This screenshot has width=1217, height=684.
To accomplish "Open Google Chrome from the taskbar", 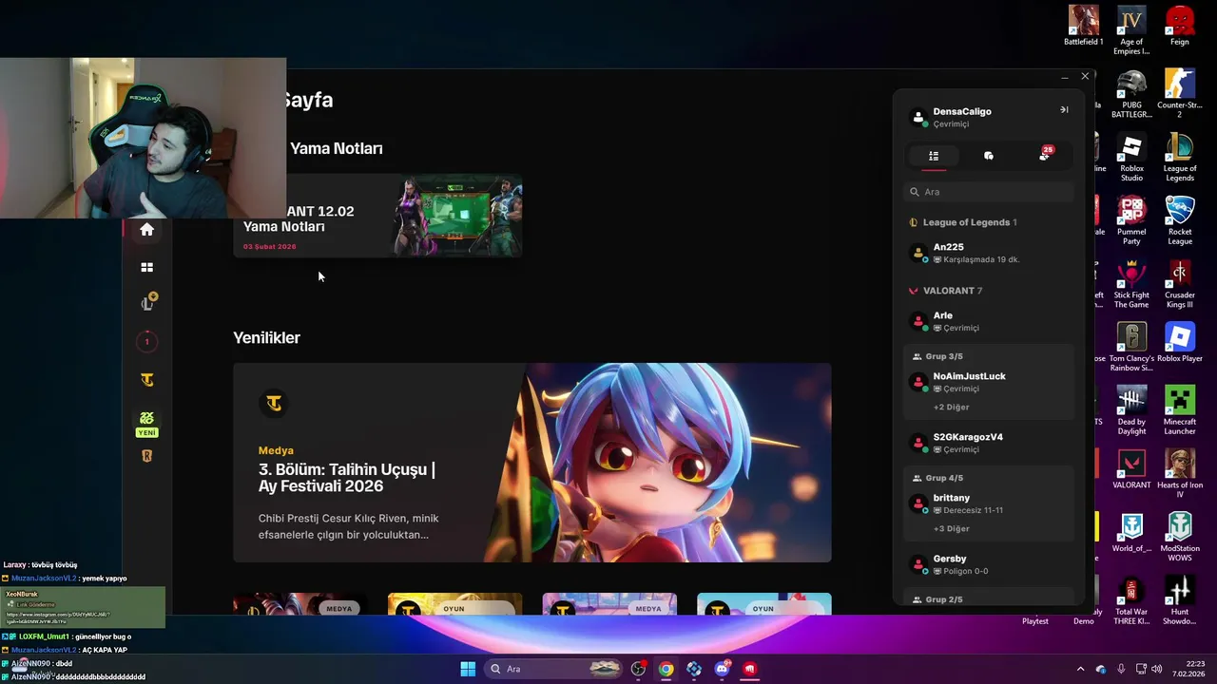I will [666, 669].
